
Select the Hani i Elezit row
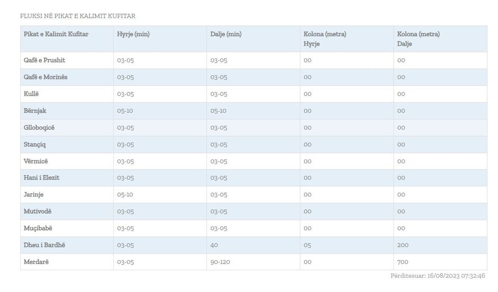(42, 178)
